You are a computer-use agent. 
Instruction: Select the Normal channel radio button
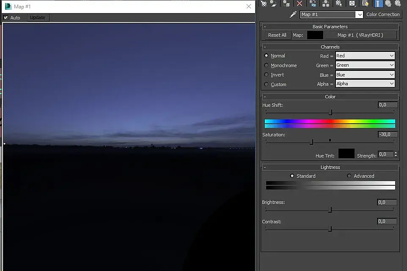click(x=266, y=55)
